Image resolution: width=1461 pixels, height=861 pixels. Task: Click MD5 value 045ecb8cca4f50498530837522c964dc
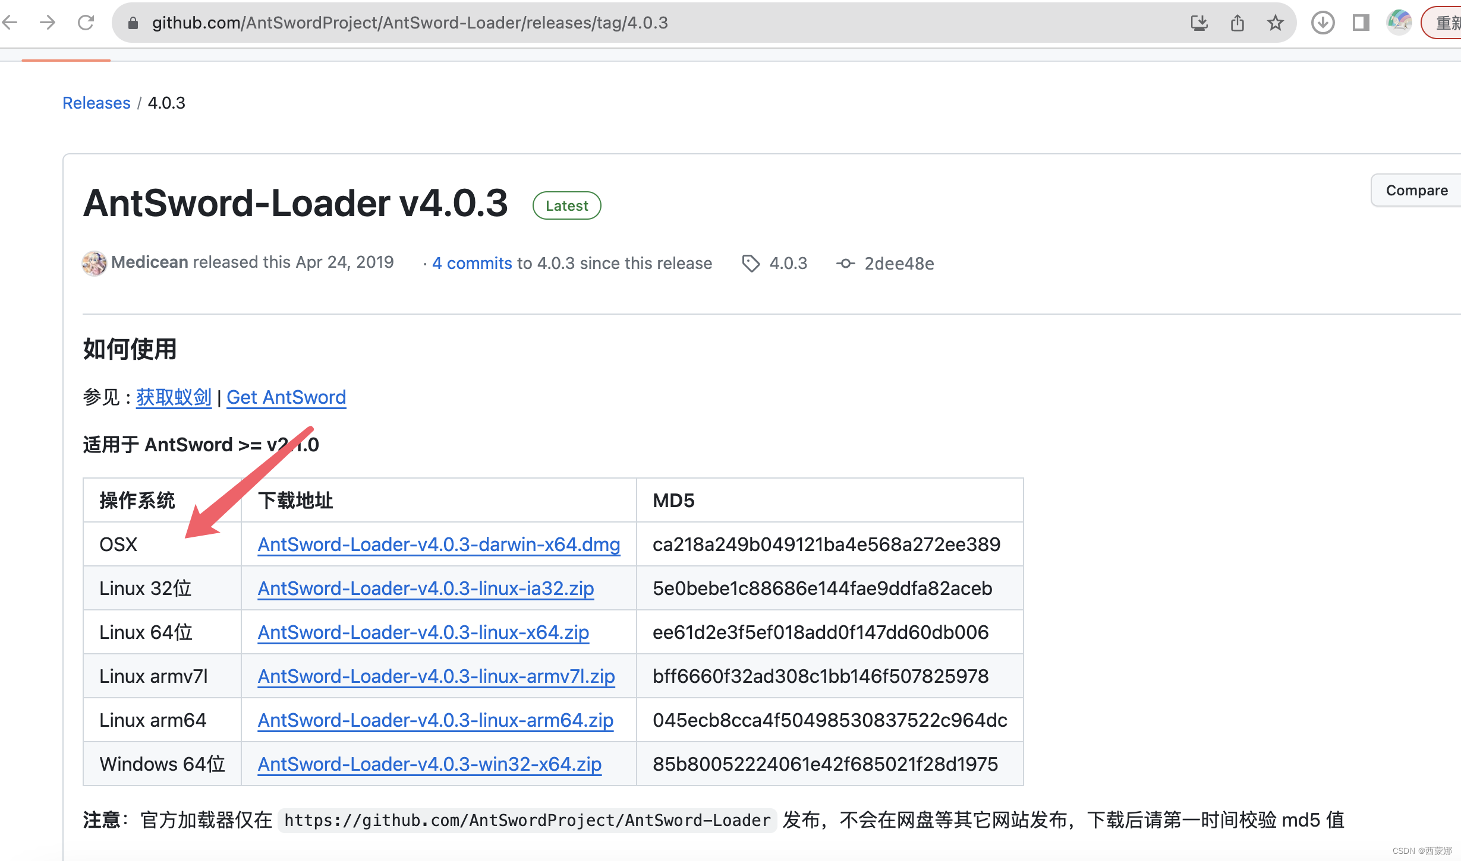[x=830, y=720]
